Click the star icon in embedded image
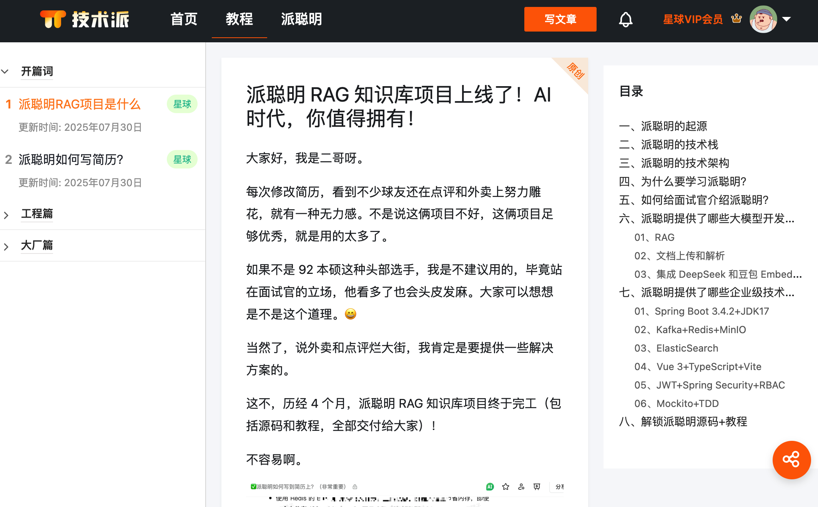Viewport: 818px width, 507px height. tap(505, 487)
